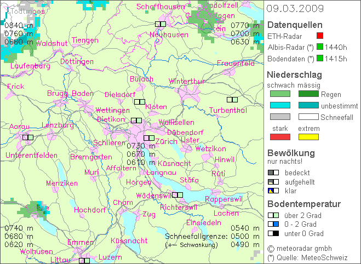Click the dark green 'mässig' Regen swatch
Screen dimensions: 361x264
pos(308,94)
